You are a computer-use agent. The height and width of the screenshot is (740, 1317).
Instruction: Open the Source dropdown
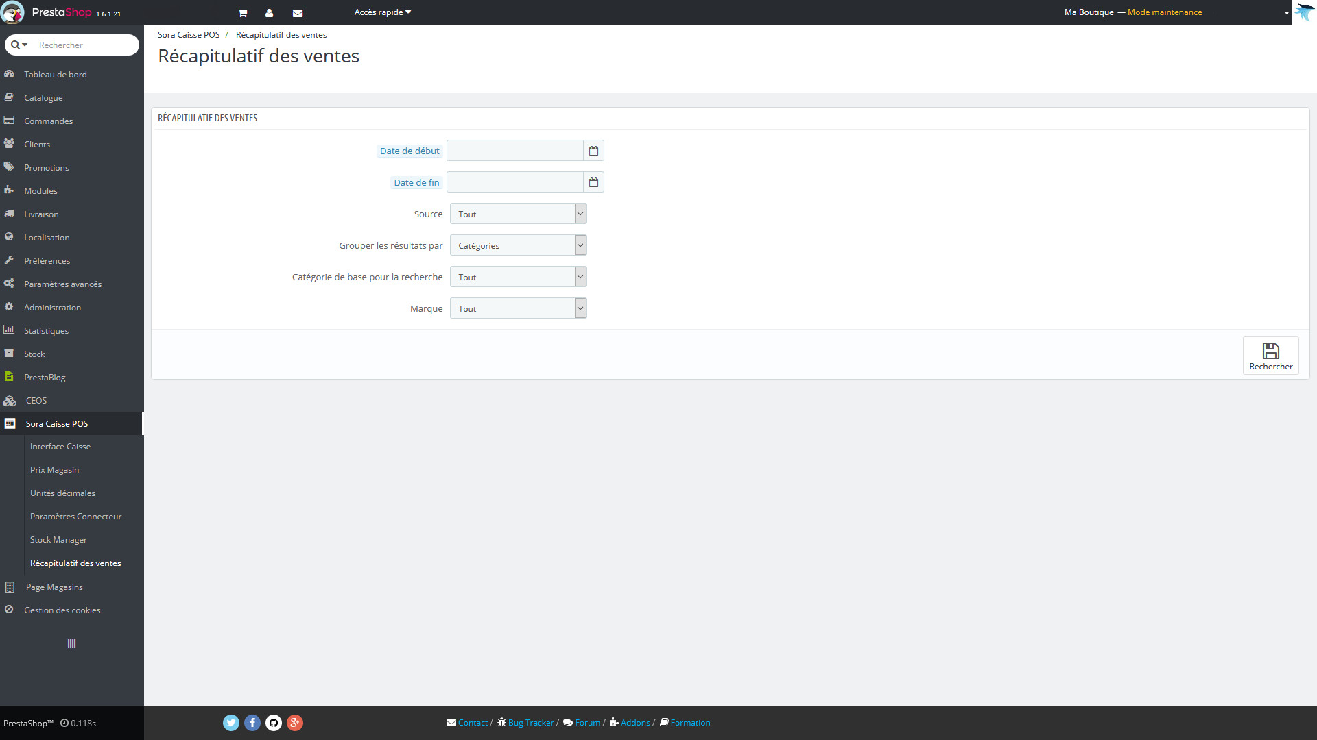point(518,214)
